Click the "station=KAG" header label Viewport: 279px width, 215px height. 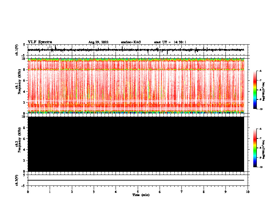point(131,42)
